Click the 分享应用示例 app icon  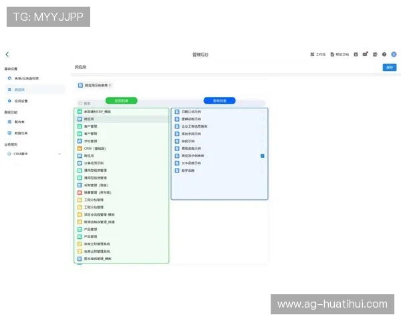(x=80, y=163)
